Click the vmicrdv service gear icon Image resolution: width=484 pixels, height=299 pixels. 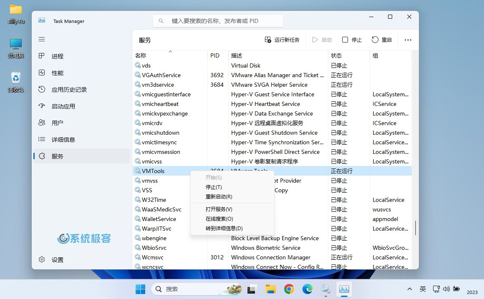[138, 123]
